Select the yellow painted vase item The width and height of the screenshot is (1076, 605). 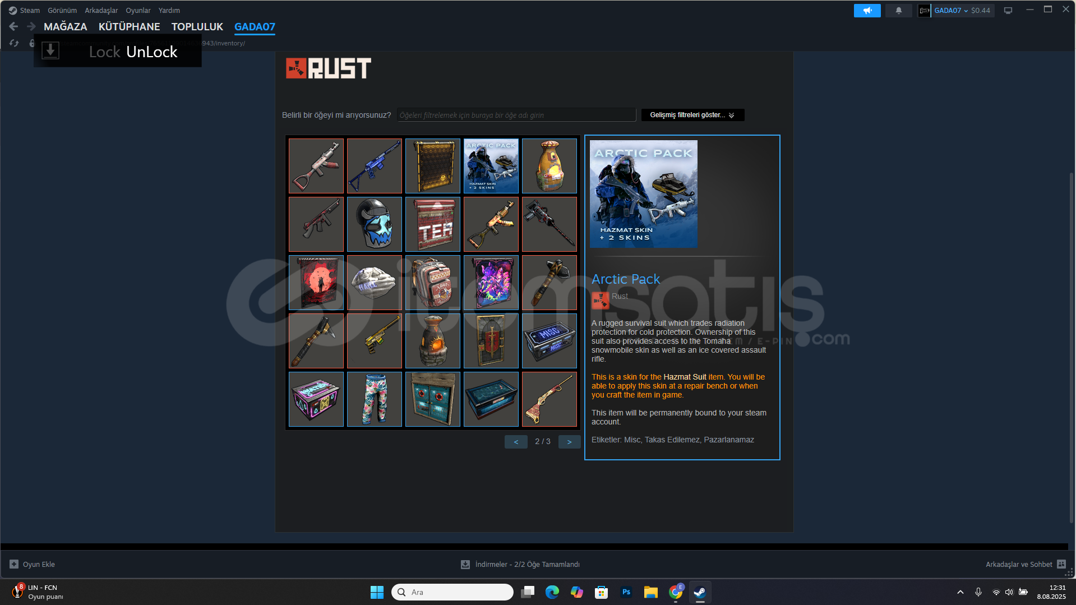click(x=549, y=166)
